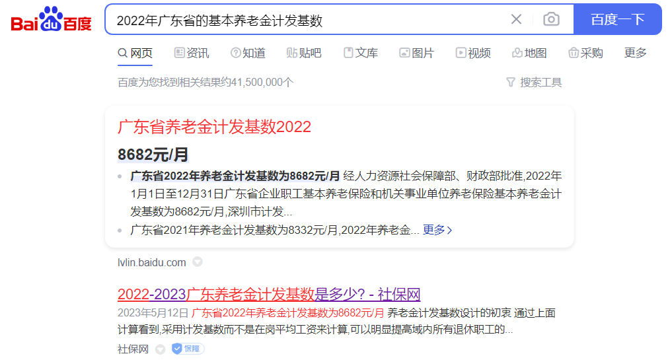Open camera image search
Screen dimensions: 670x360
pos(551,19)
